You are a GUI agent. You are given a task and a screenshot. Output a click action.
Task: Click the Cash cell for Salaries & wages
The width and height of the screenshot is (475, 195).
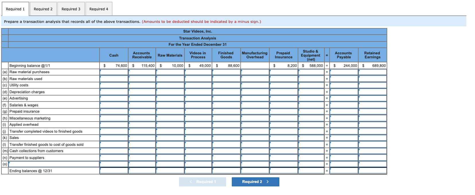114,105
